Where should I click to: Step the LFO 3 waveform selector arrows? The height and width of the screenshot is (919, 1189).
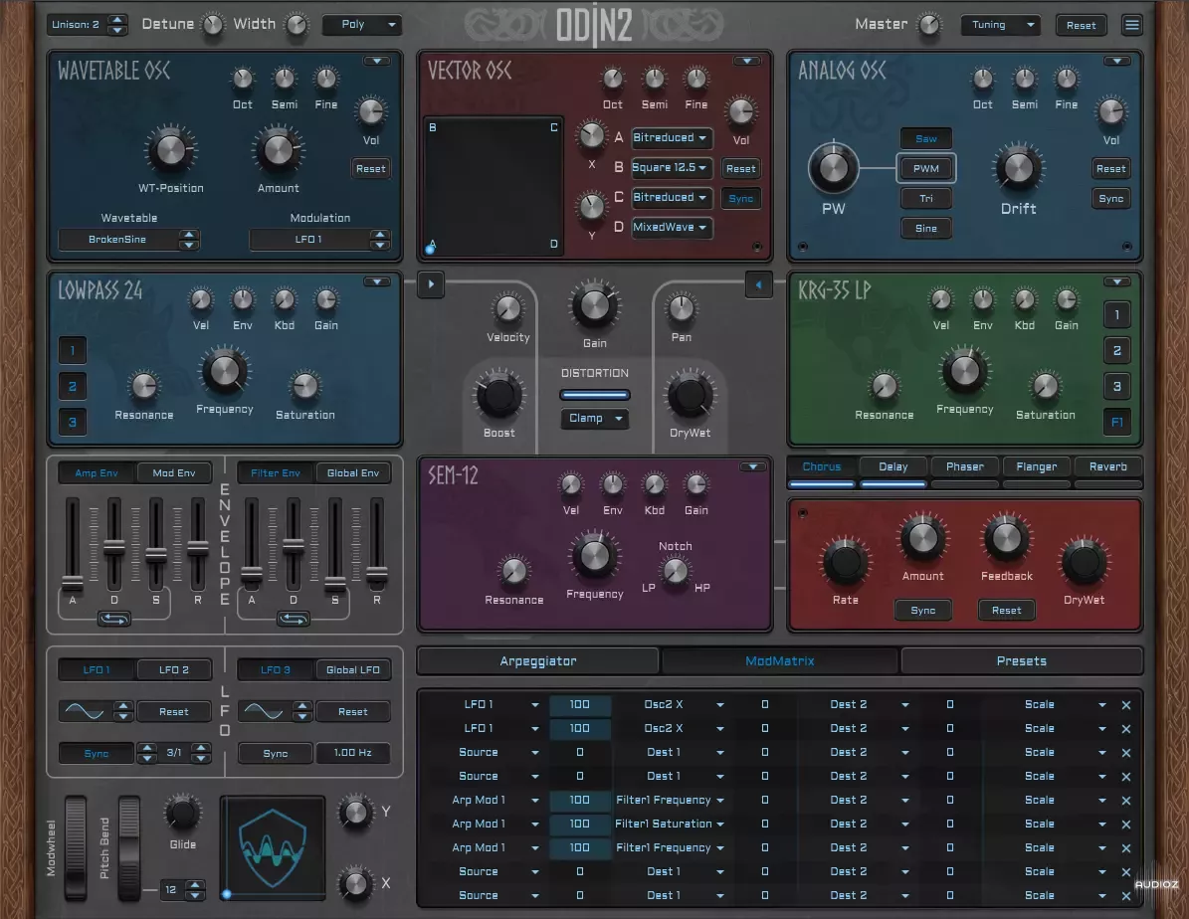(x=302, y=711)
